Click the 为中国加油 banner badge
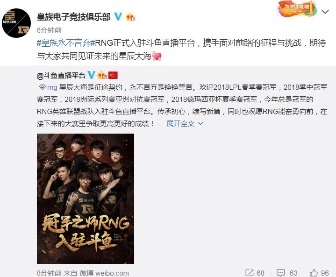336x277 pixels. (297, 9)
